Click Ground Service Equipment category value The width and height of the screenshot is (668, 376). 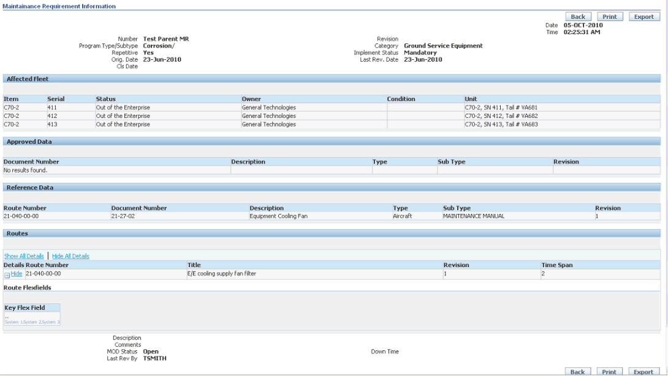443,45
